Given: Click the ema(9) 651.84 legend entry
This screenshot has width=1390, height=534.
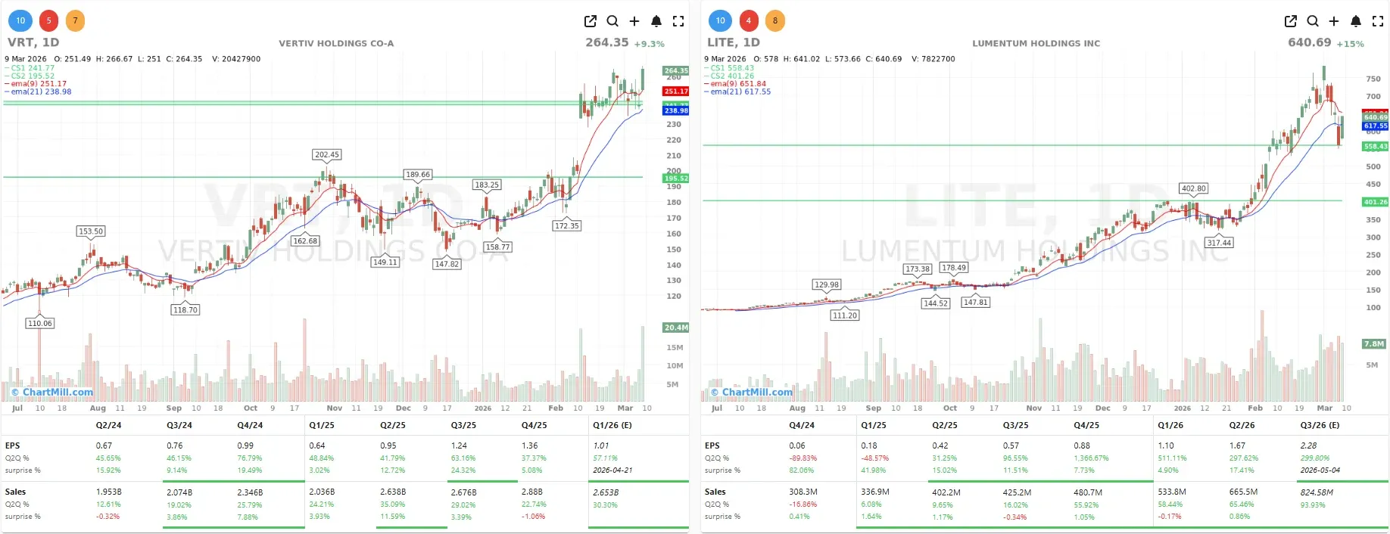Looking at the screenshot, I should [x=736, y=84].
